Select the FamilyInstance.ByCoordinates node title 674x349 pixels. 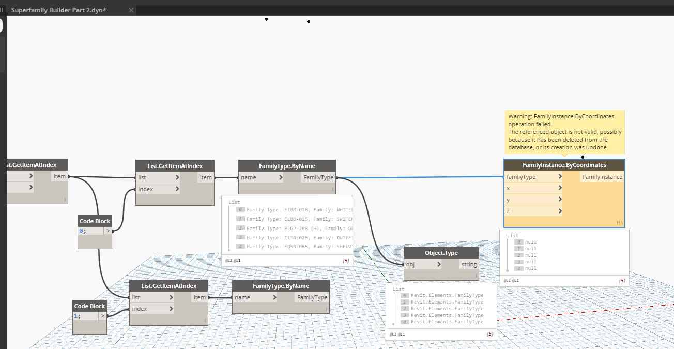(564, 165)
